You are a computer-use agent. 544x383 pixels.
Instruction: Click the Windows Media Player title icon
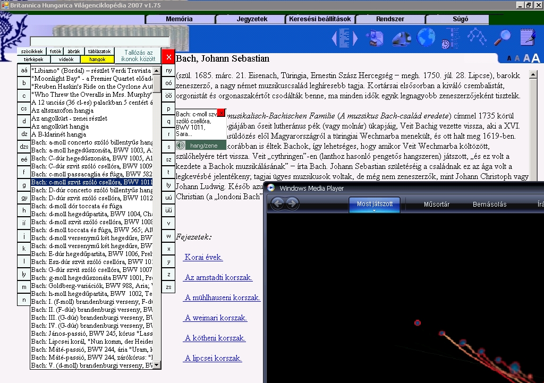(x=271, y=188)
